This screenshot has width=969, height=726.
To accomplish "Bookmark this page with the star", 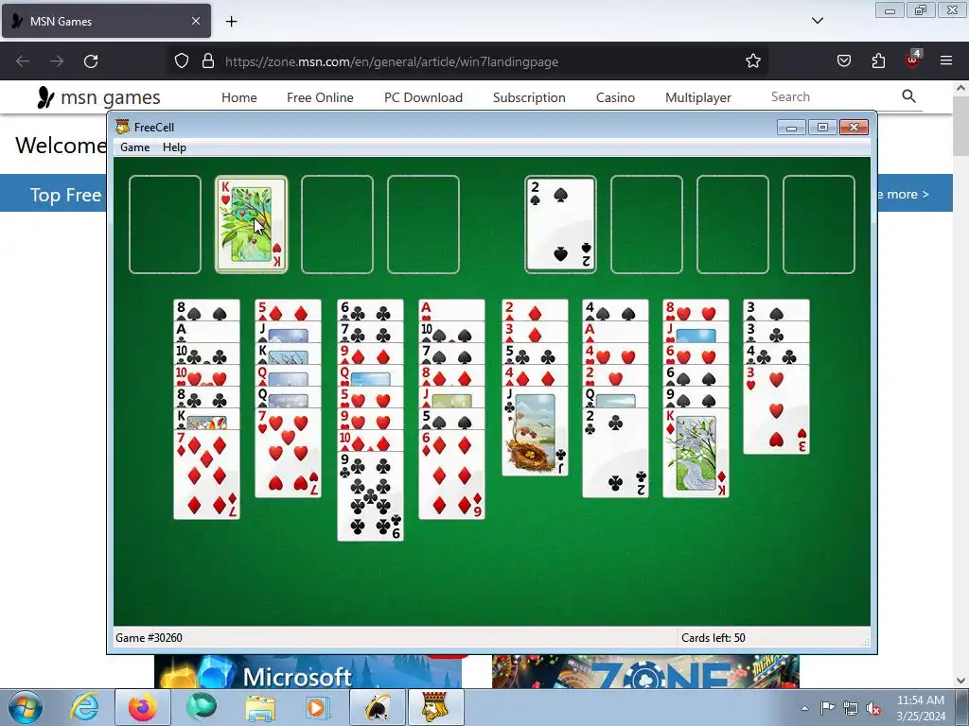I will click(752, 61).
